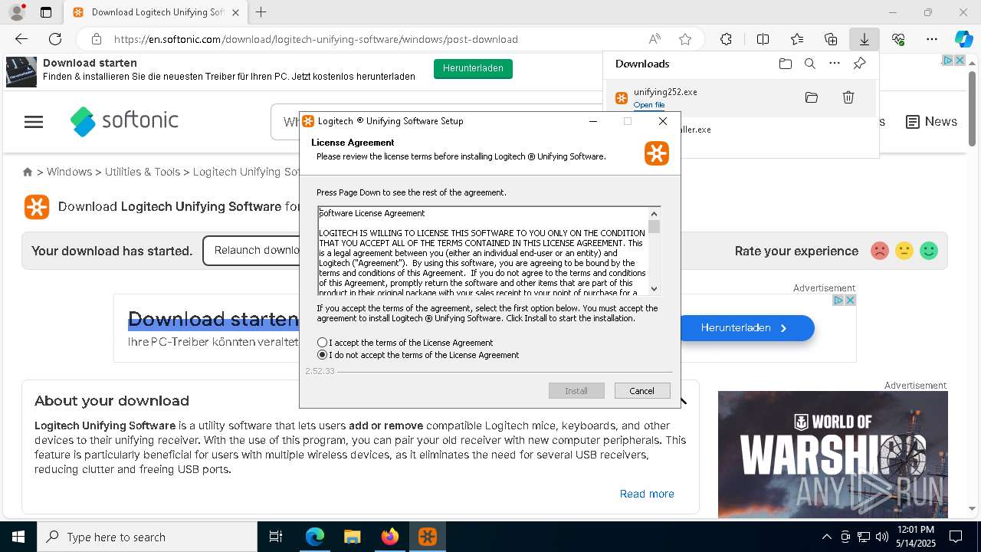Rate experience with green happy face

pyautogui.click(x=929, y=251)
